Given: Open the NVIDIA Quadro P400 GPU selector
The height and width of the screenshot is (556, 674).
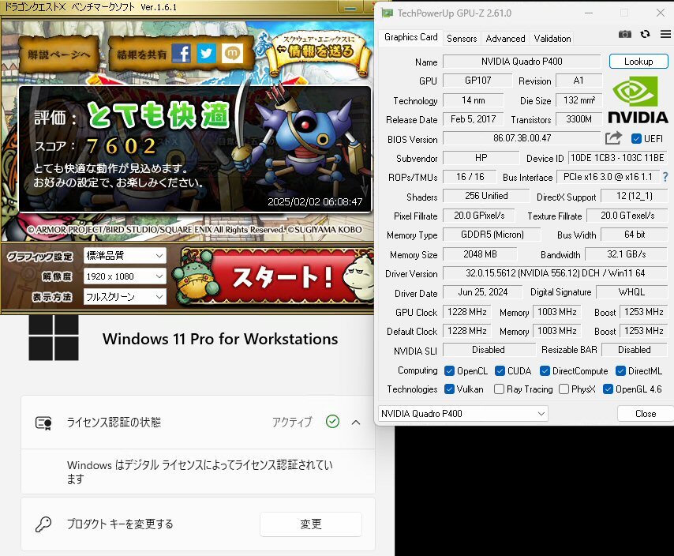Looking at the screenshot, I should coord(463,414).
